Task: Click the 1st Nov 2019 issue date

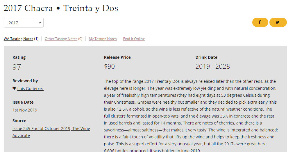Action: tap(25, 110)
